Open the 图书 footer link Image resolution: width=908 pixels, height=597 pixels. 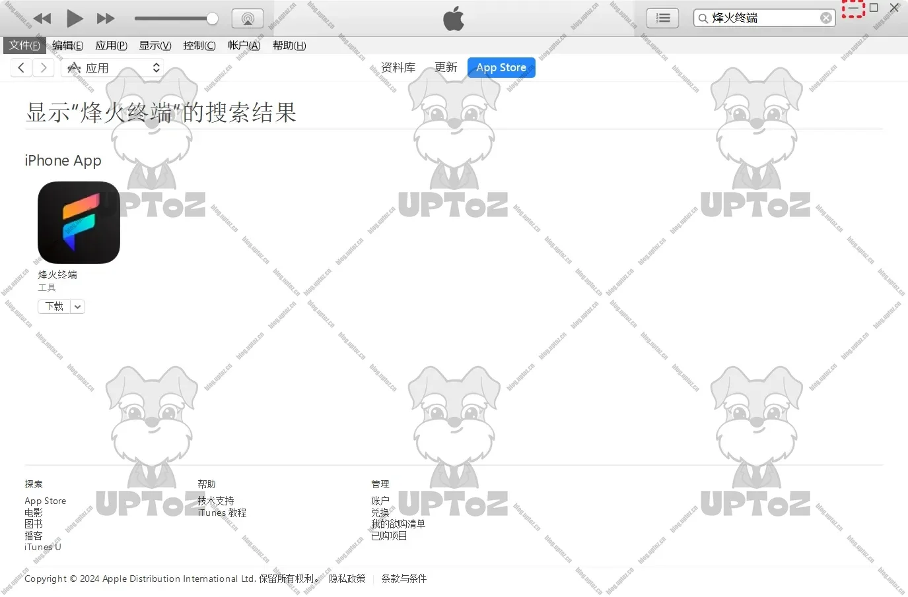click(34, 524)
